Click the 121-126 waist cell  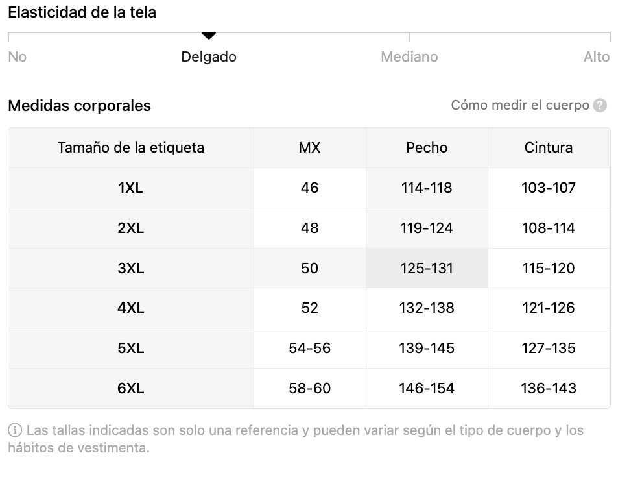click(549, 308)
